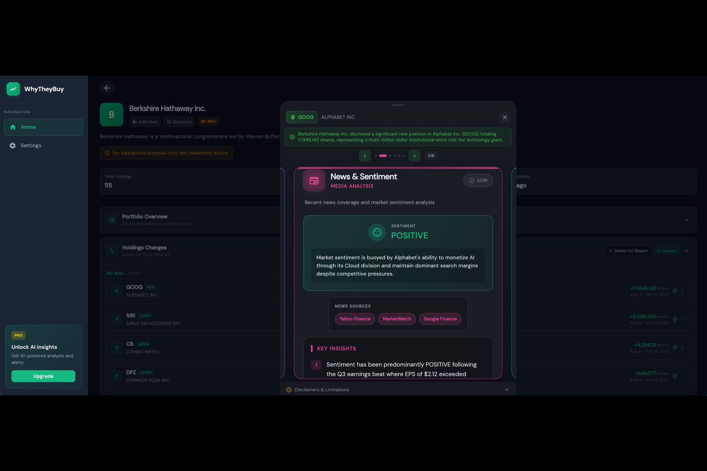This screenshot has height=471, width=707.
Task: Open the MarketWatch news source
Action: point(397,319)
